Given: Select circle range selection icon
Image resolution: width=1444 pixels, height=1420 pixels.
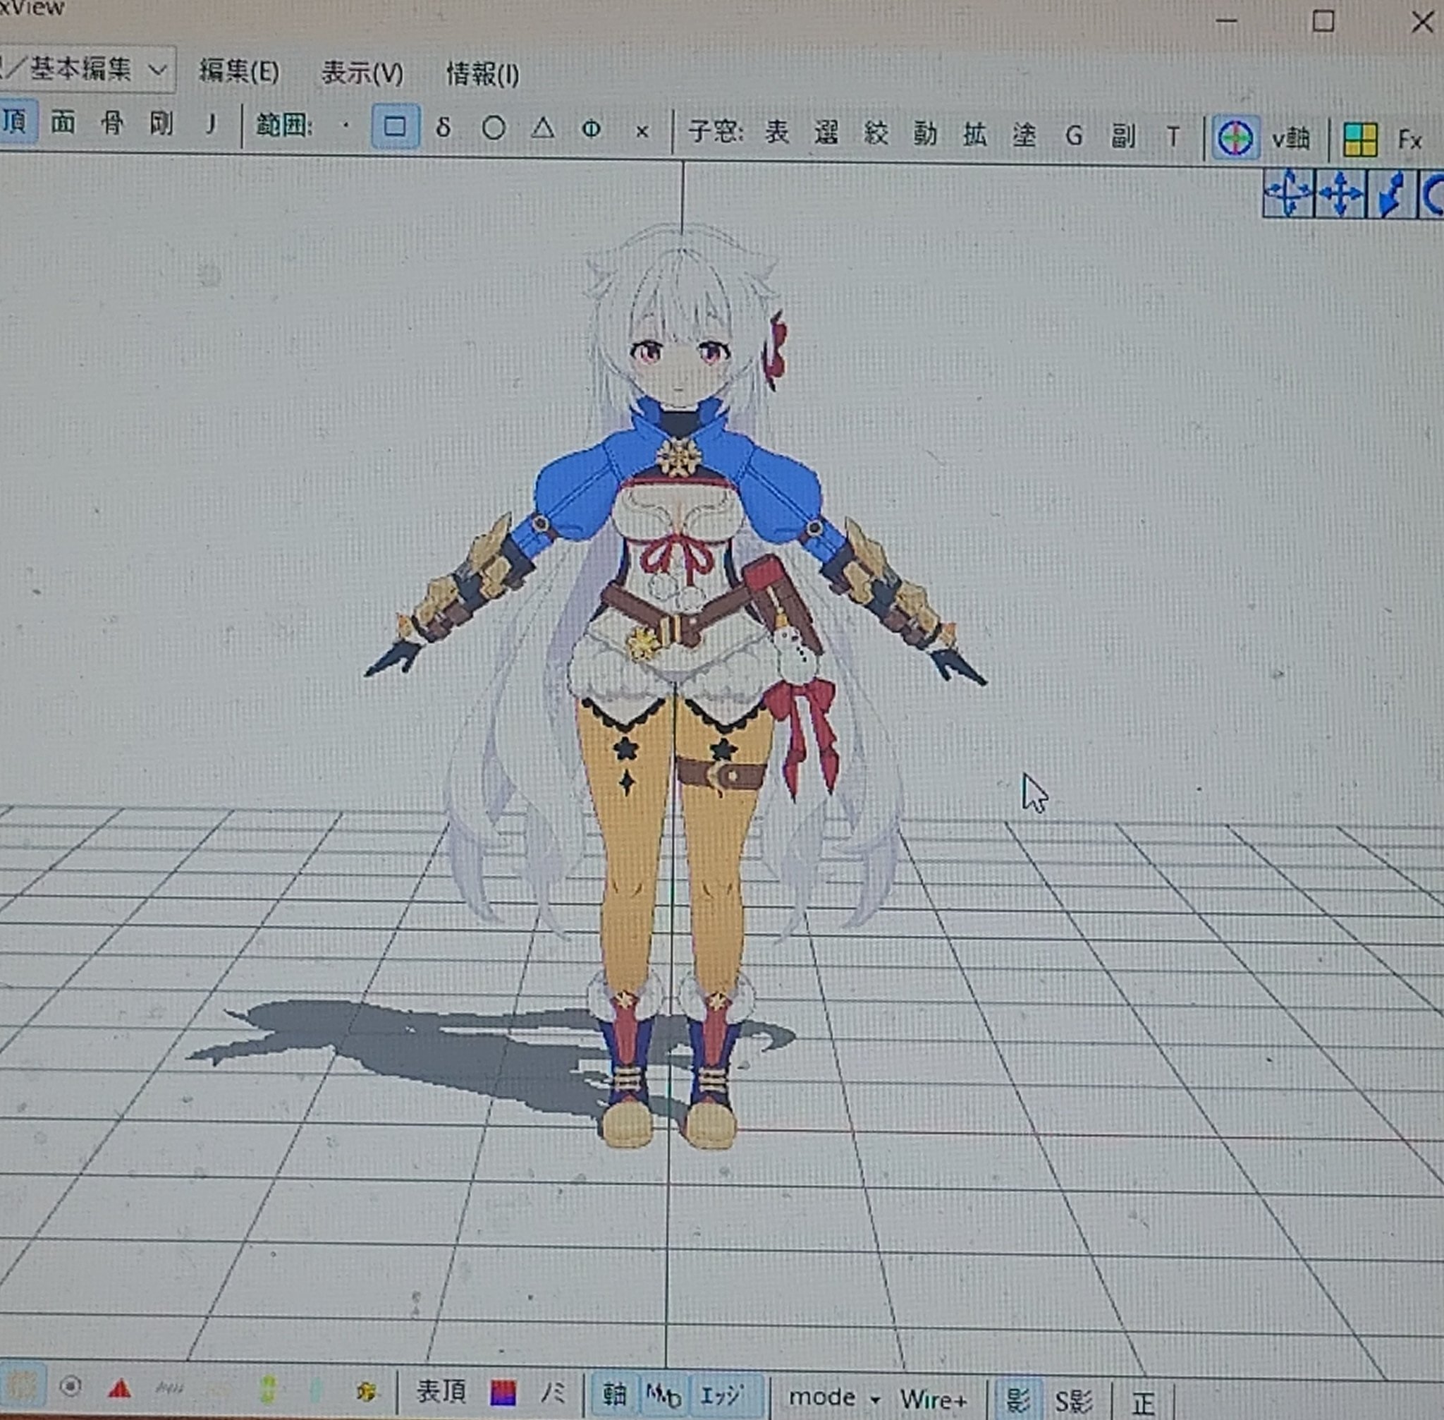Looking at the screenshot, I should click(x=493, y=128).
